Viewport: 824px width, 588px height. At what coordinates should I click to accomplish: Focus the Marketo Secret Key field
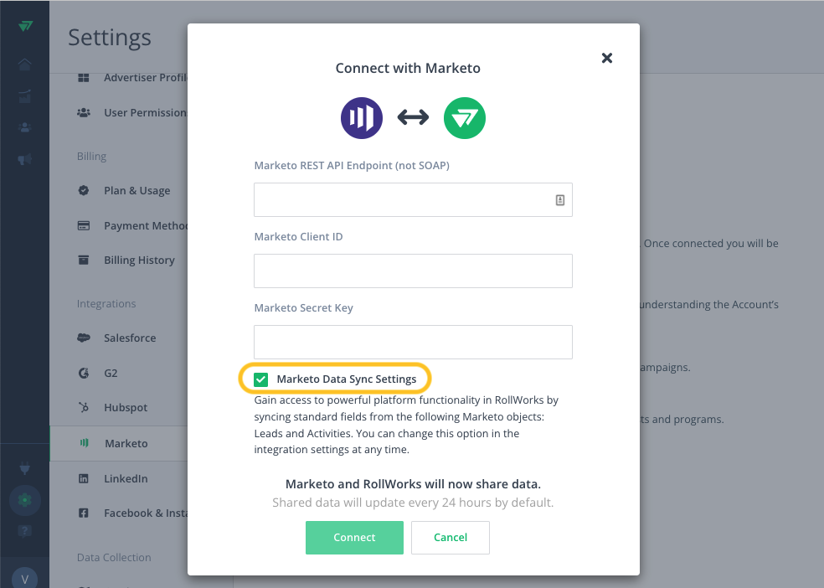click(413, 342)
